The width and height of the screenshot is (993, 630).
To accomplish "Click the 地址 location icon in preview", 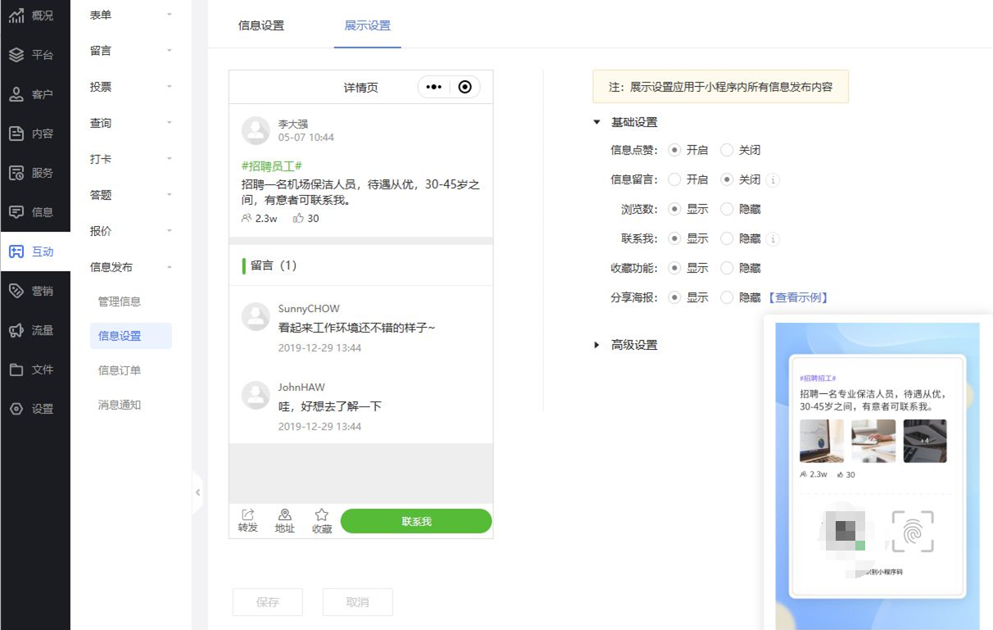I will pos(285,514).
